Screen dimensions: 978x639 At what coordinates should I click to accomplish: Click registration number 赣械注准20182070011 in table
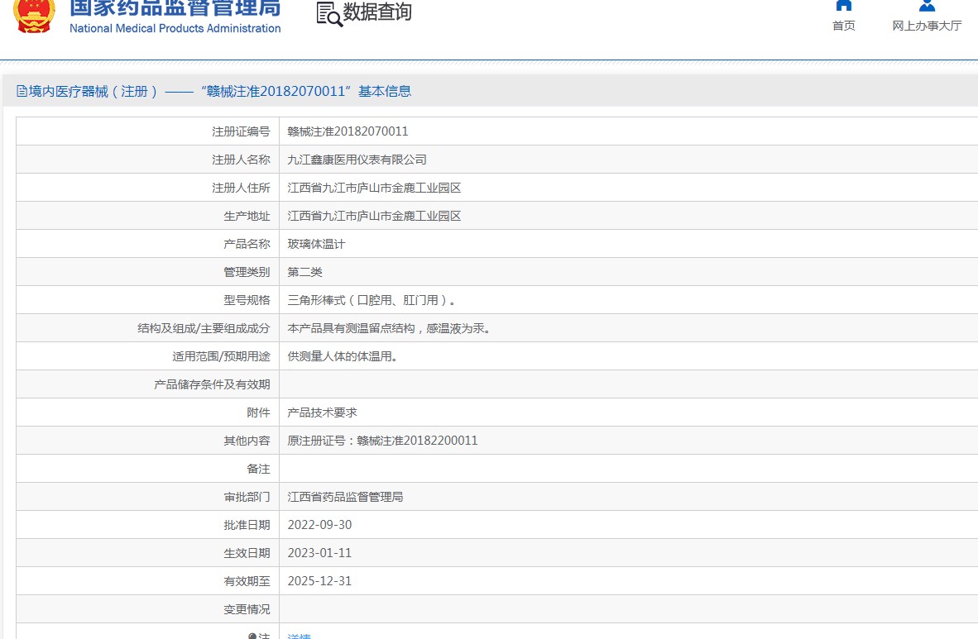(348, 131)
